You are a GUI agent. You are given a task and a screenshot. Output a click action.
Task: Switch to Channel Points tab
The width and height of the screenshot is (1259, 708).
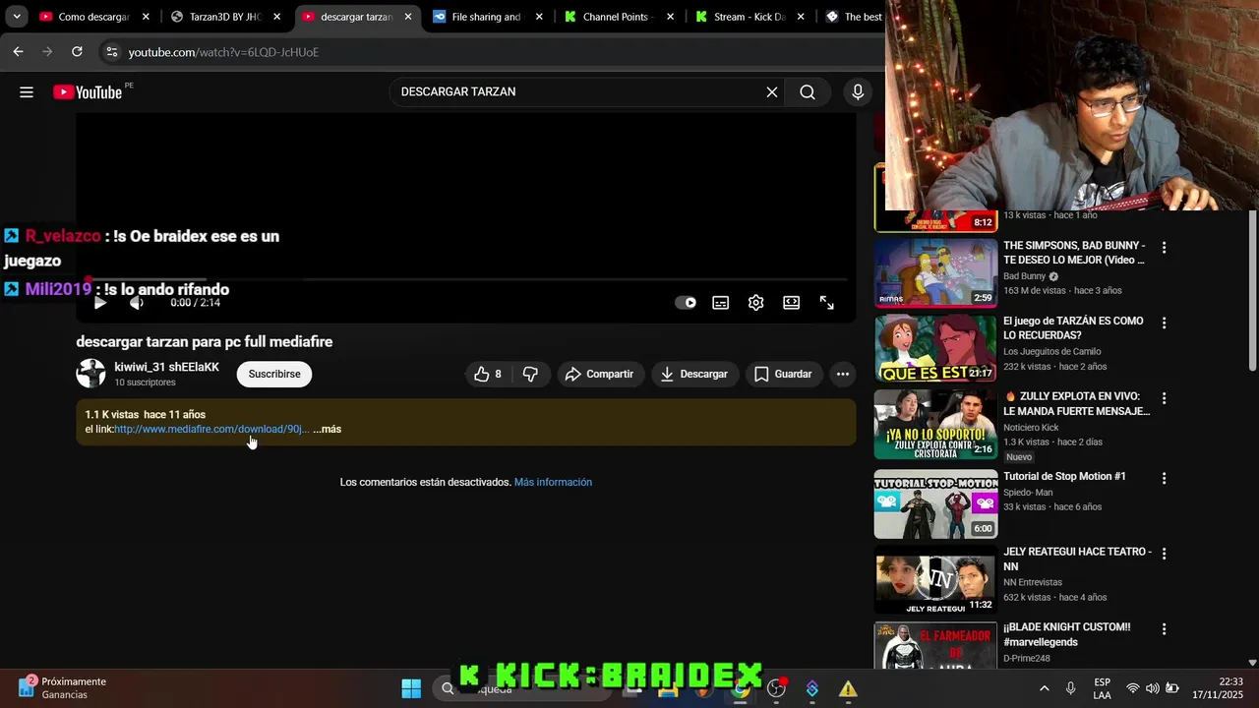[619, 17]
